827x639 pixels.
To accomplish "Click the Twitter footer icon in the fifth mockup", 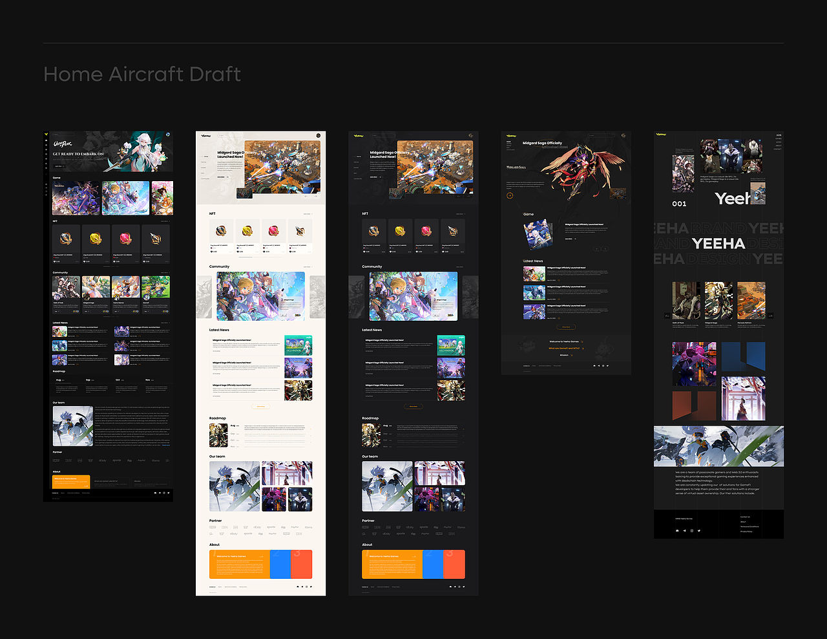I will click(699, 531).
